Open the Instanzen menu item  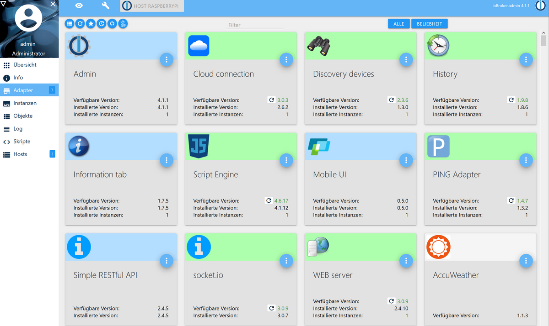click(29, 103)
